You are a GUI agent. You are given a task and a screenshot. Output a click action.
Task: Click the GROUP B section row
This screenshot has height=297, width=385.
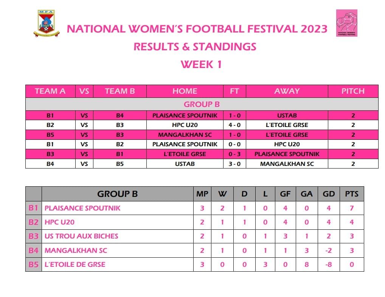[x=202, y=104]
